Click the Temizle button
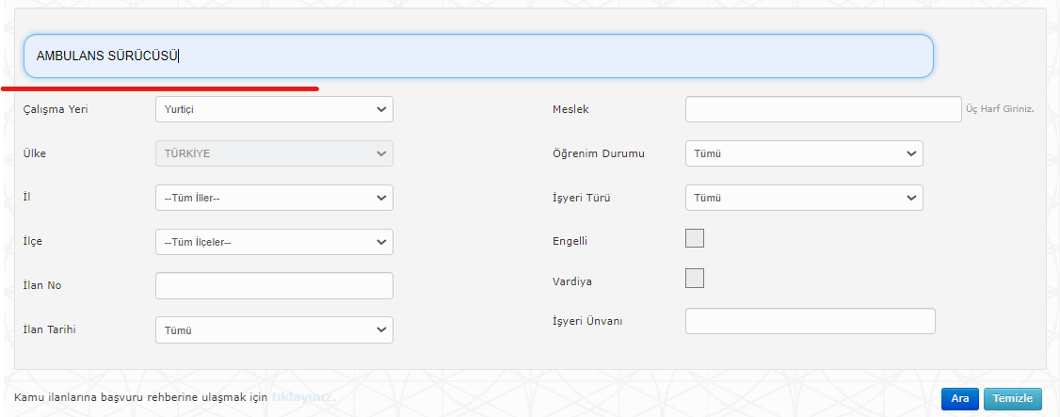Image resolution: width=1060 pixels, height=417 pixels. click(1013, 399)
